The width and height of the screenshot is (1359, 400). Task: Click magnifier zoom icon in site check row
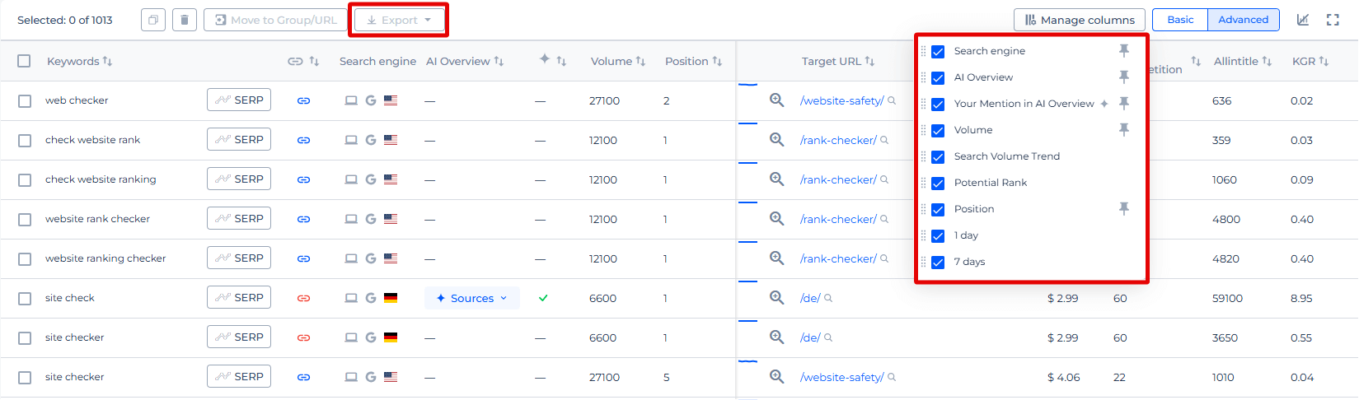pyautogui.click(x=776, y=297)
